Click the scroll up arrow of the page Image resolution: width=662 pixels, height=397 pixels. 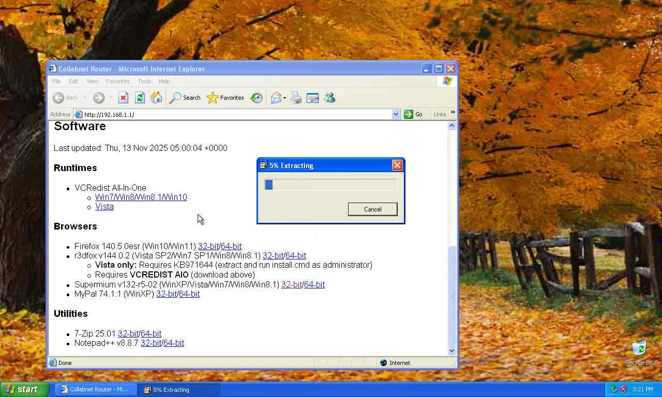pyautogui.click(x=452, y=126)
